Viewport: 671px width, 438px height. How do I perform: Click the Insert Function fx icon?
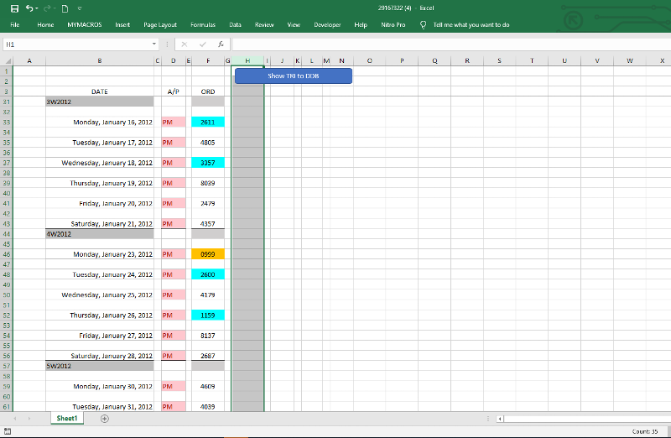point(220,44)
